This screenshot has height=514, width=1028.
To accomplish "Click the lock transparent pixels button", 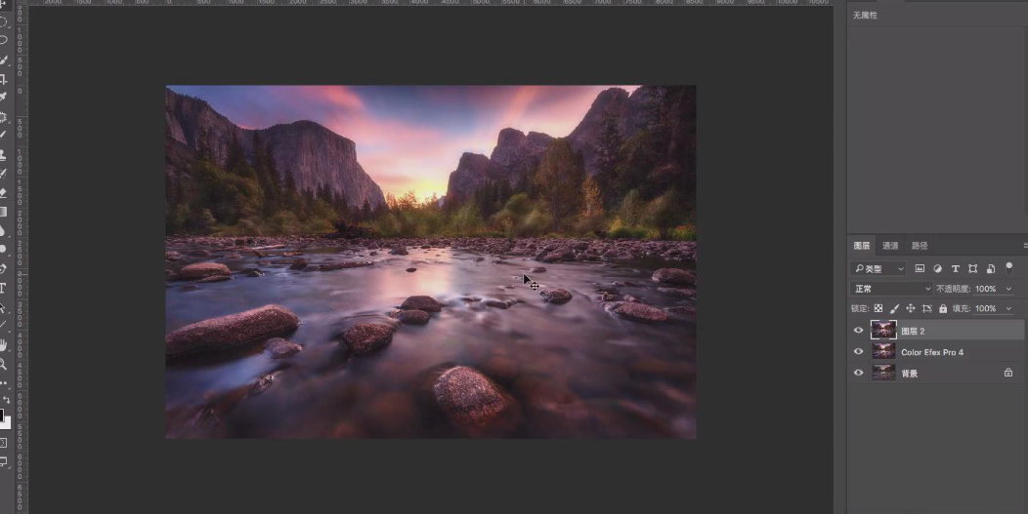I will 878,308.
